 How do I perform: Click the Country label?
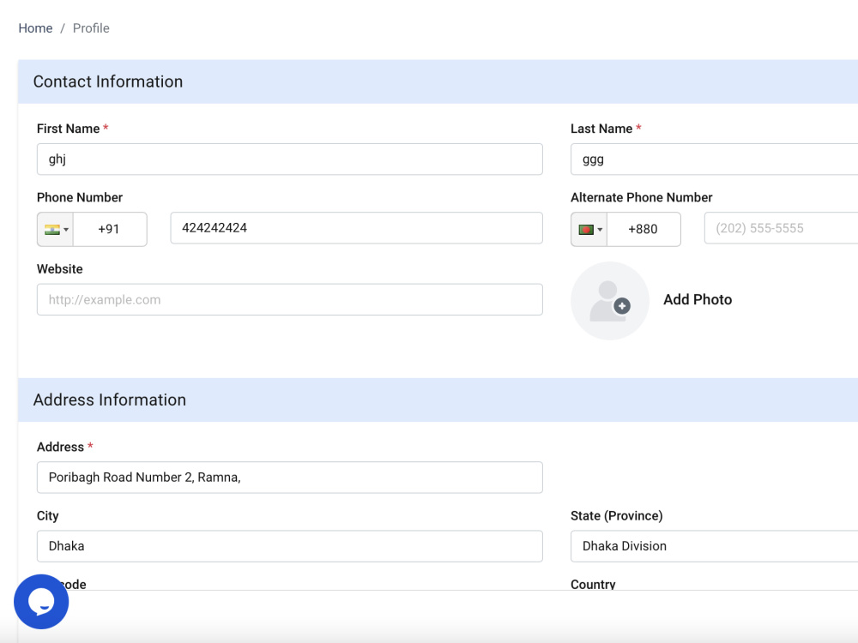(593, 584)
